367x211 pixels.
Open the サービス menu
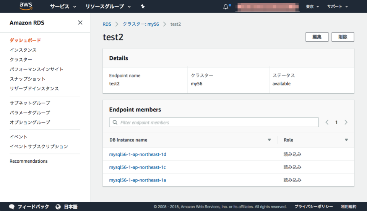coord(63,7)
